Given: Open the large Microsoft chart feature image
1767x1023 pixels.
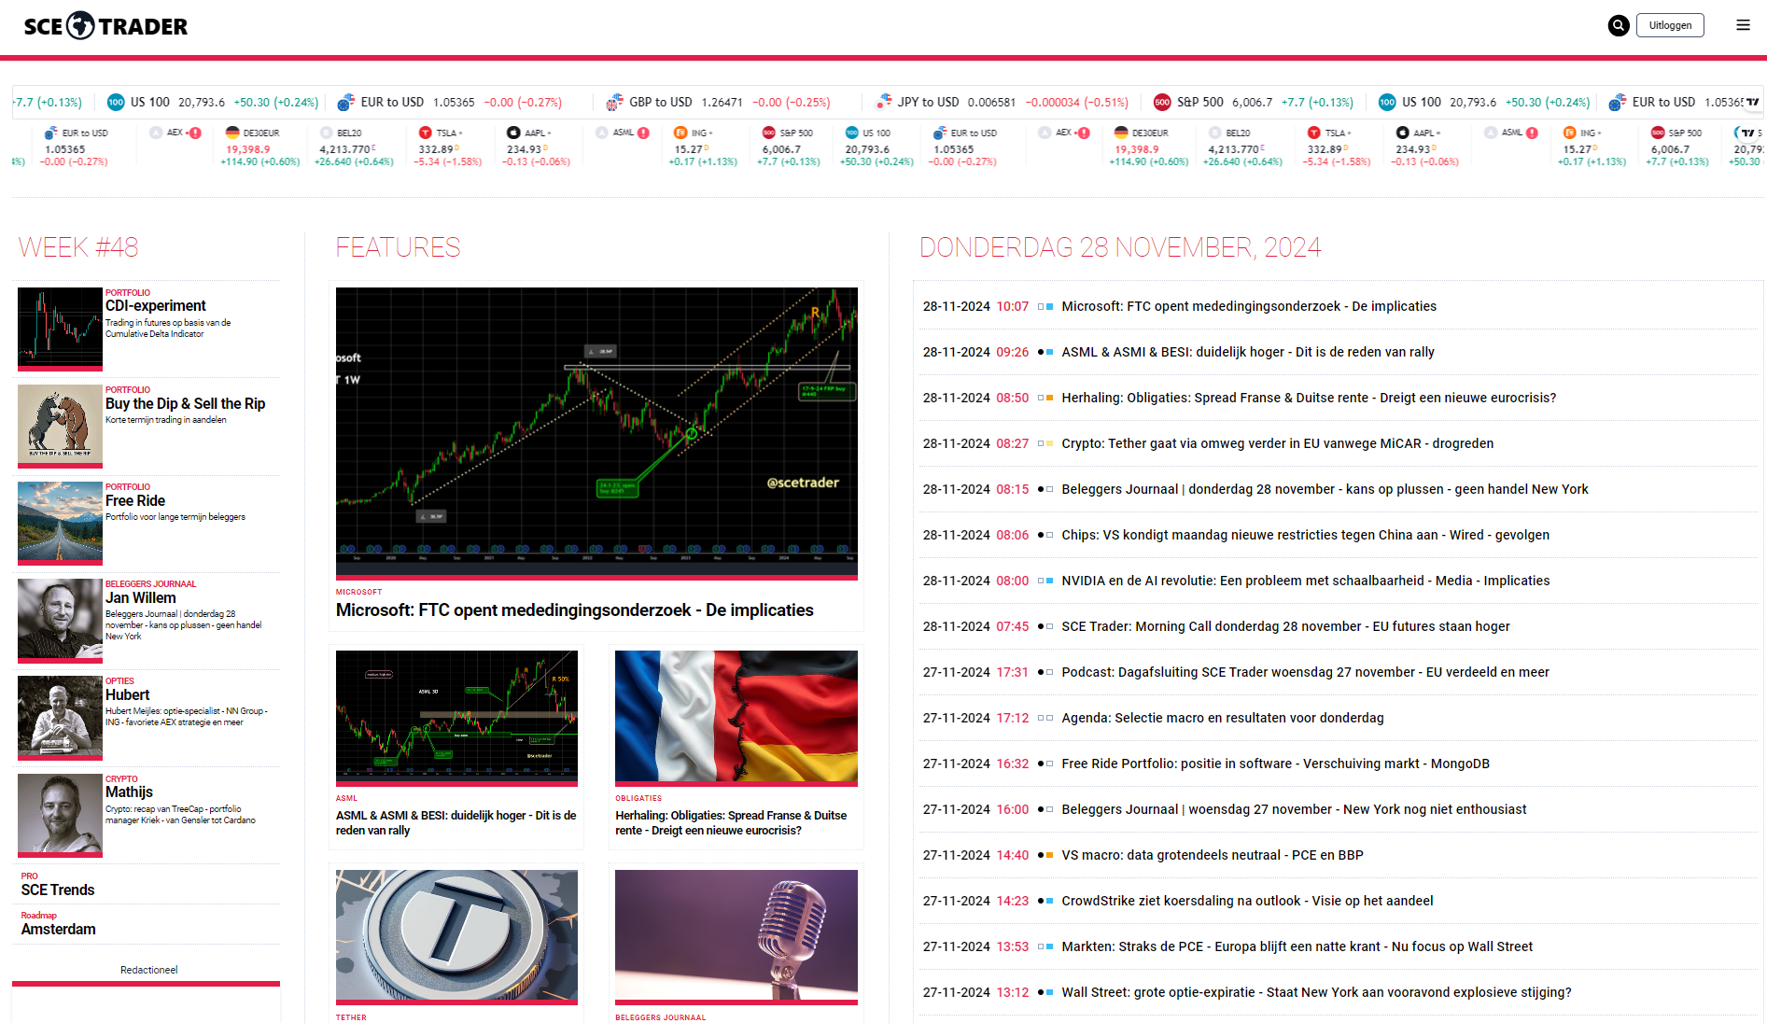Looking at the screenshot, I should click(596, 433).
